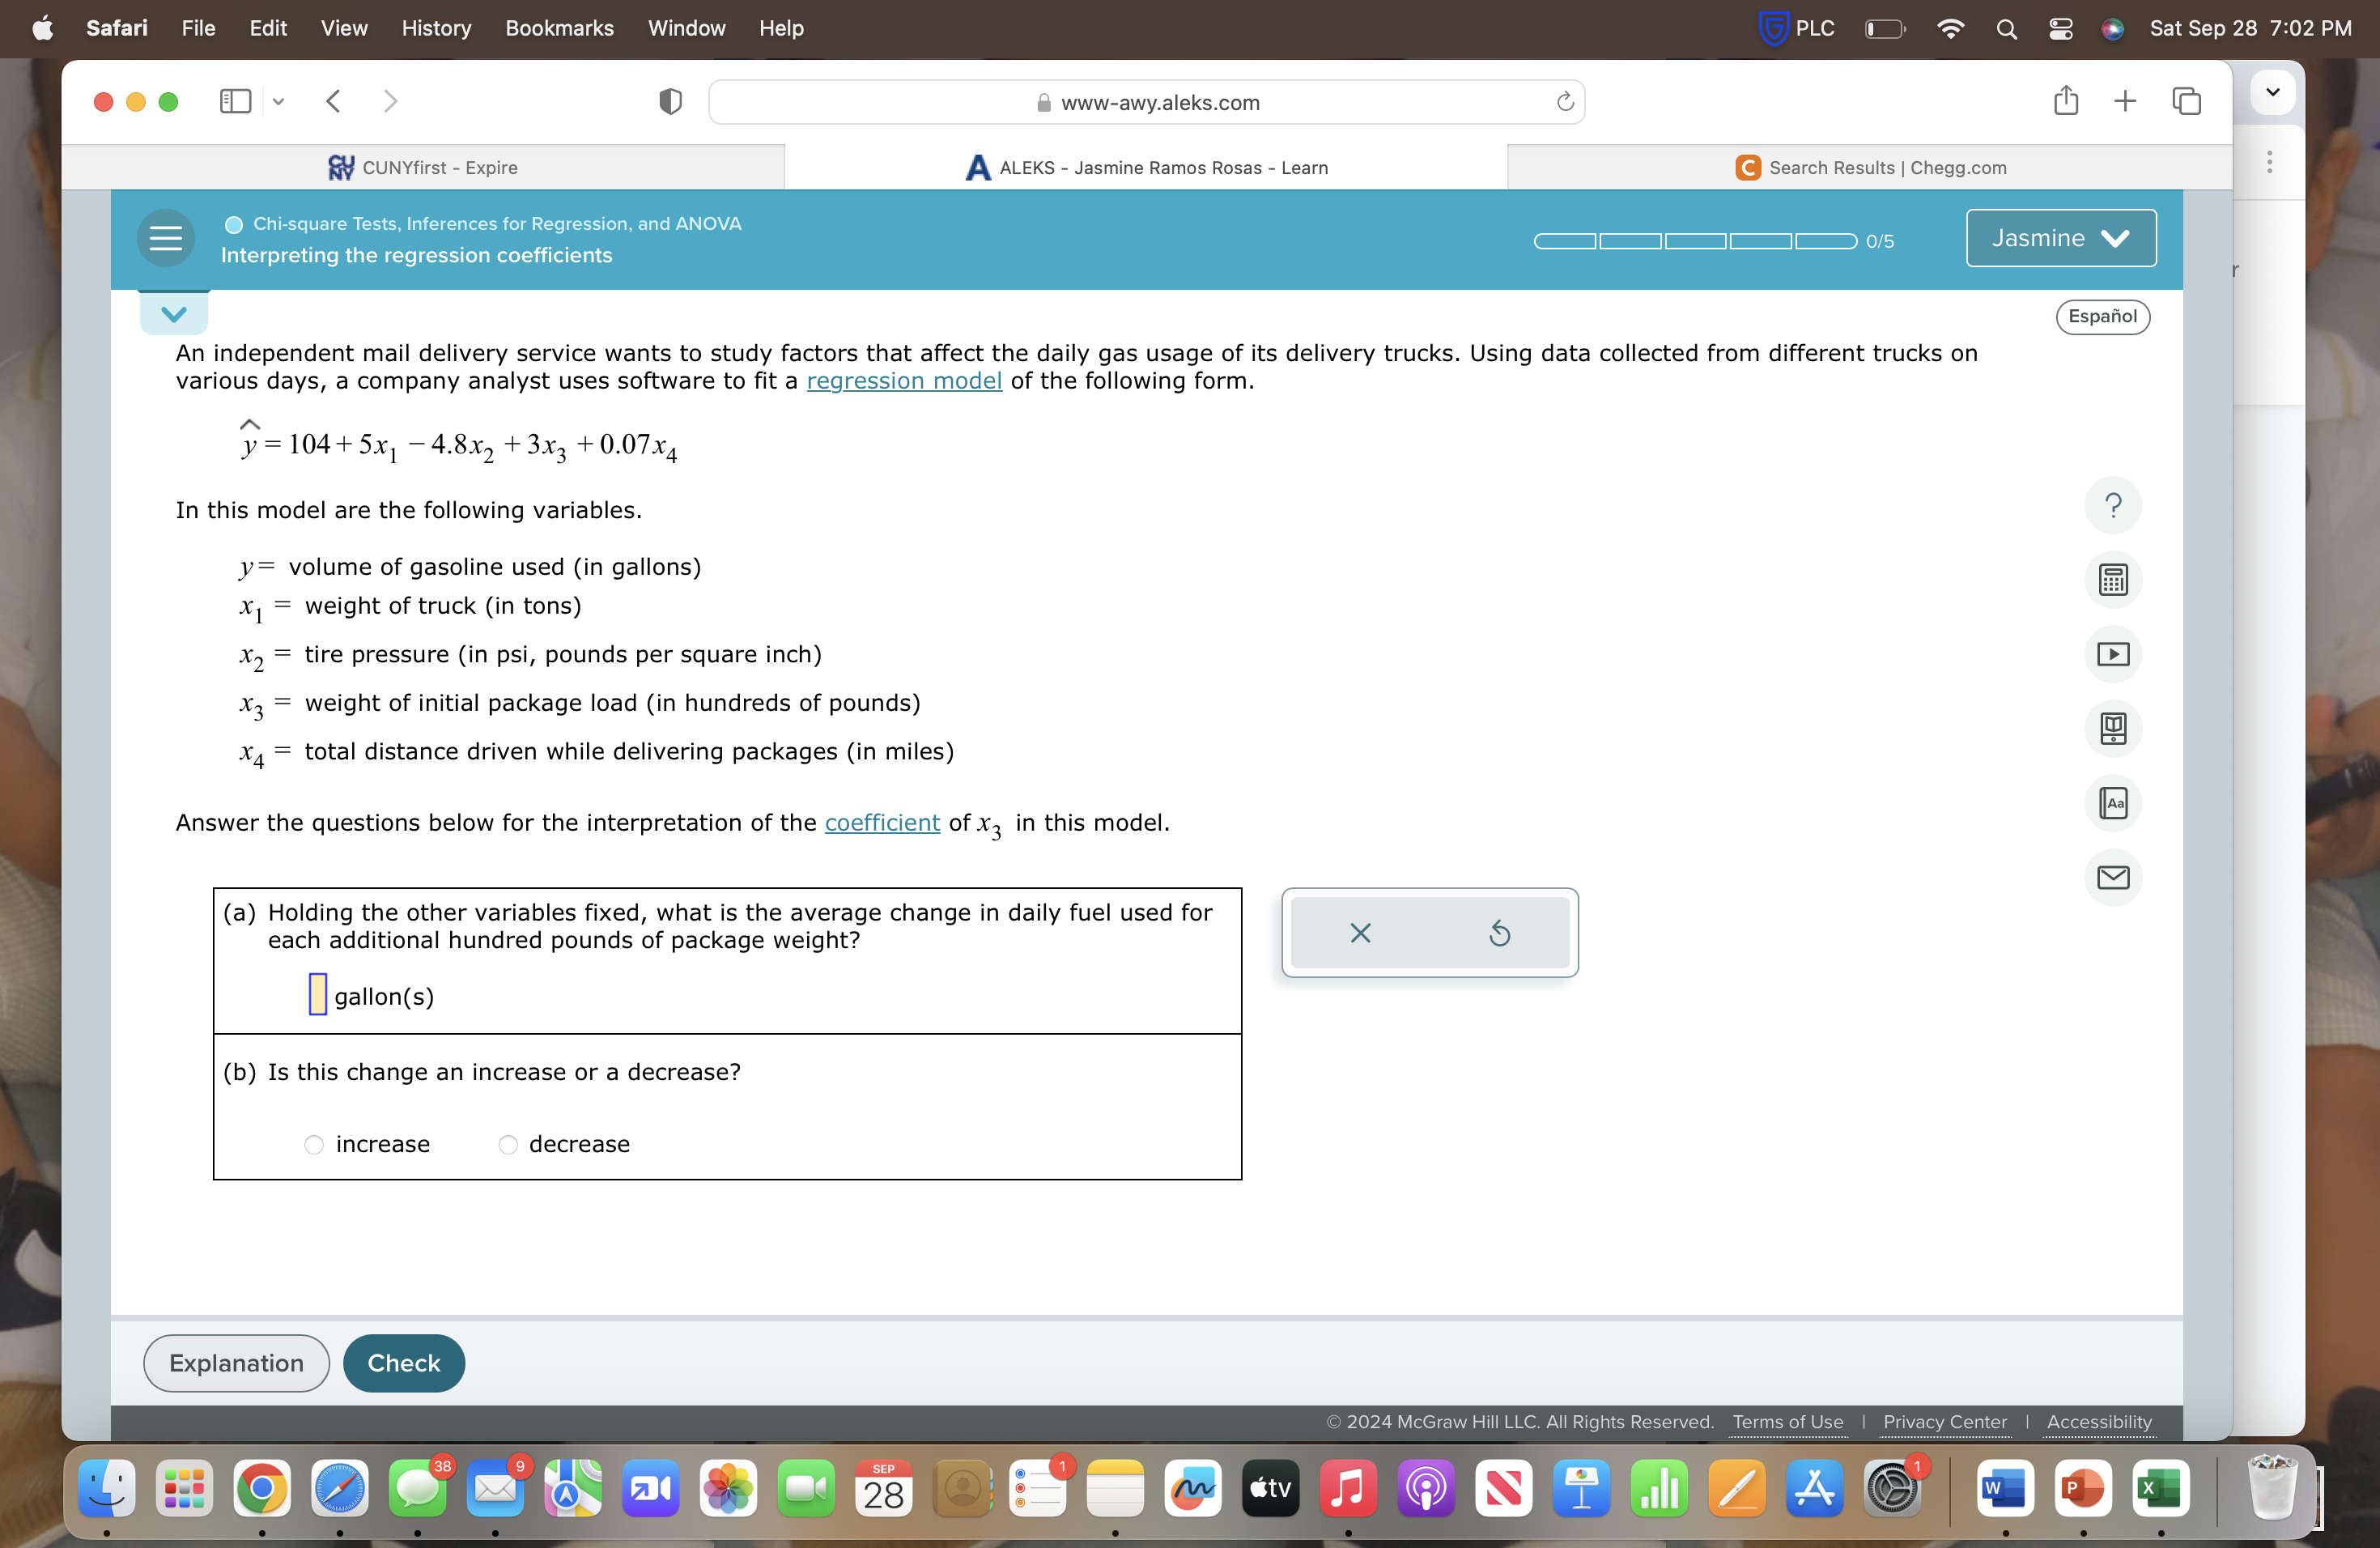Open the ALEKS e-book
2380x1548 pixels.
pos(2113,728)
